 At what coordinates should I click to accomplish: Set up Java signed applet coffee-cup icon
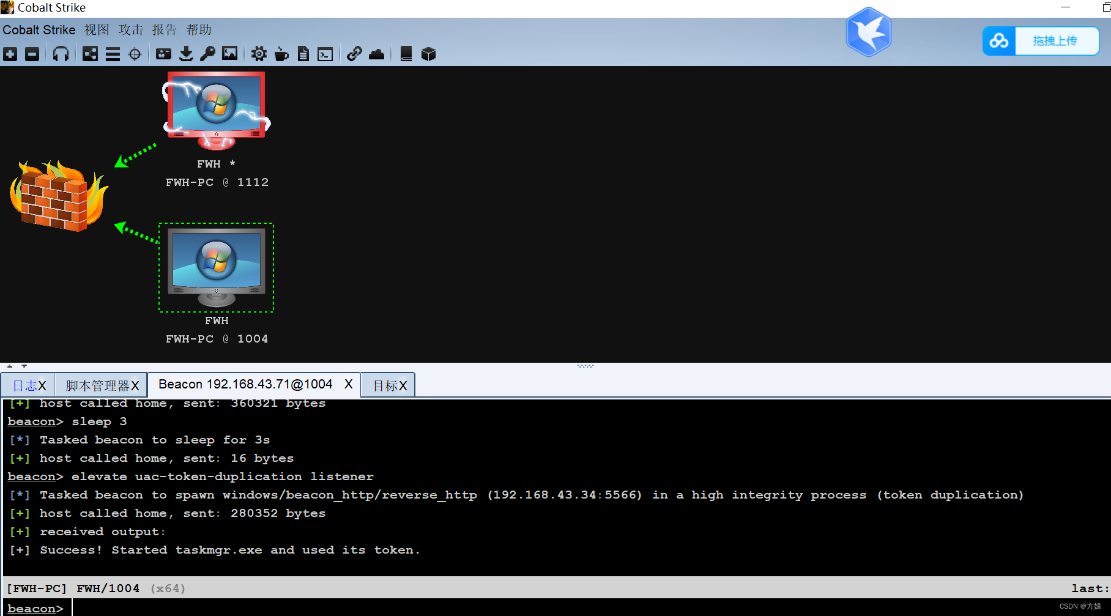point(281,54)
